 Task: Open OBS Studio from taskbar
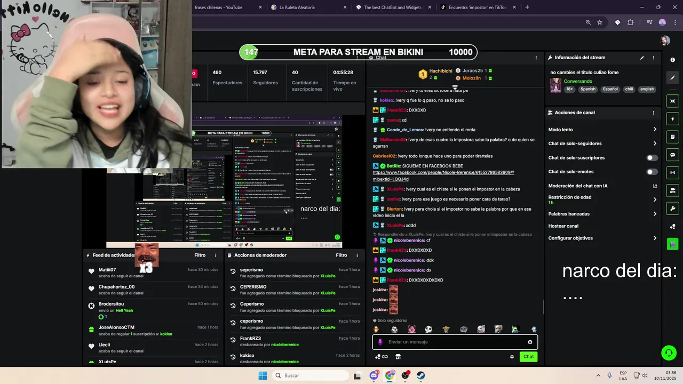406,375
